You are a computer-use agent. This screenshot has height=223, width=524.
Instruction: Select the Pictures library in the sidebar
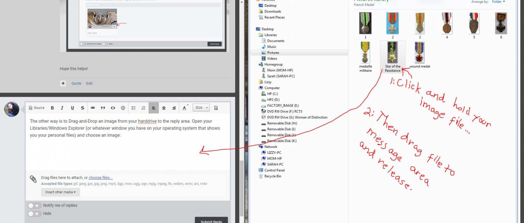click(x=272, y=52)
